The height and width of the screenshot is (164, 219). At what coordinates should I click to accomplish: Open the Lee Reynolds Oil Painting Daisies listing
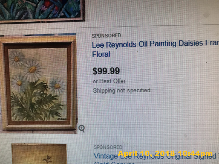click(155, 48)
